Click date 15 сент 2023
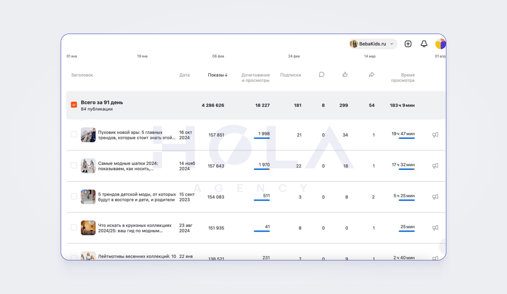507x294 pixels. pos(187,197)
